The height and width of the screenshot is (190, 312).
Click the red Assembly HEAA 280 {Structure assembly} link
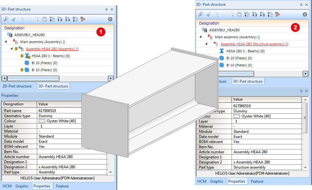click(x=254, y=44)
